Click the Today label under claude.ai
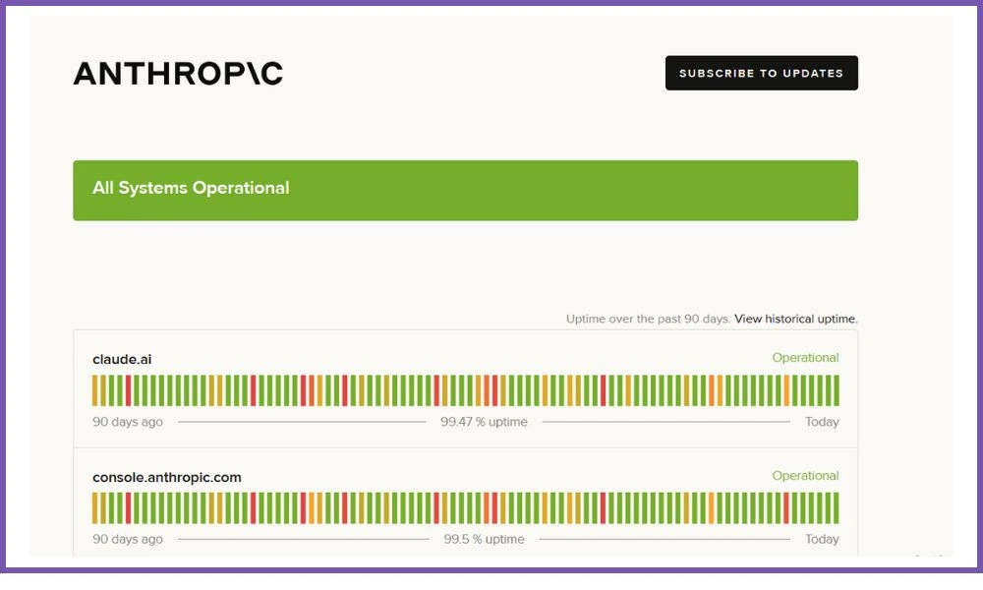This screenshot has width=983, height=590. point(822,422)
